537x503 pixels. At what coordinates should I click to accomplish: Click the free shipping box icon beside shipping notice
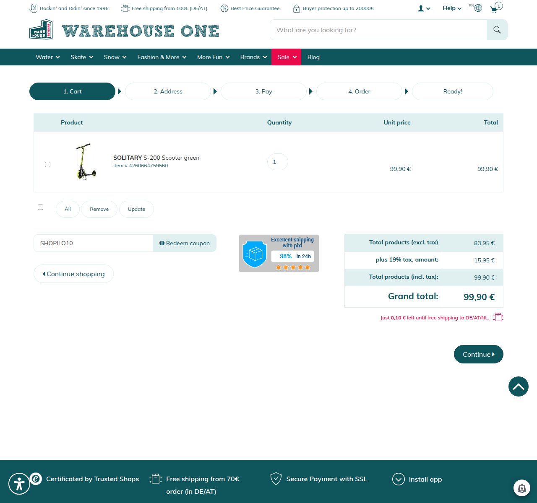click(498, 317)
